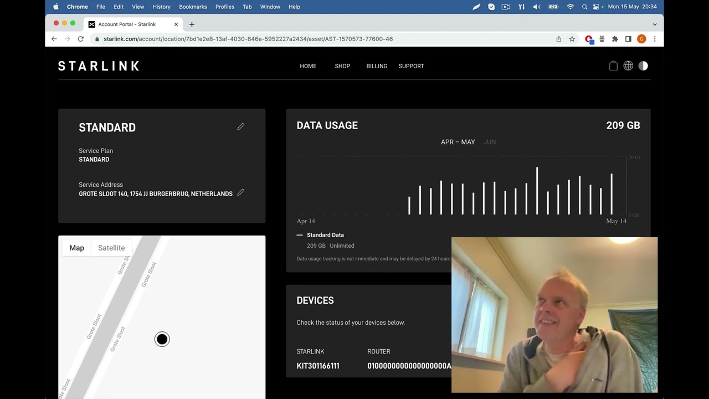
Task: Open the red extension icon in toolbar
Action: [589, 39]
